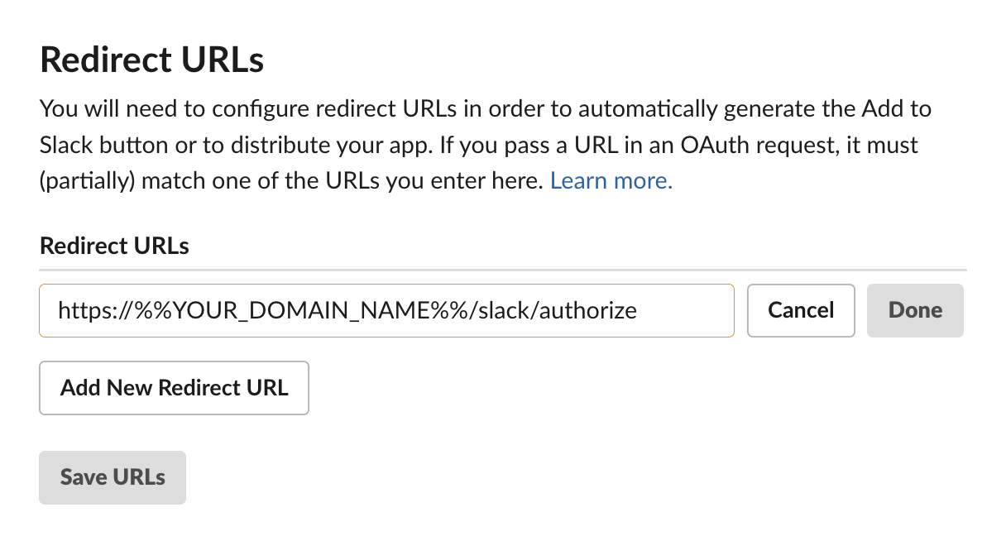Click "slack" in the URL path

click(x=504, y=311)
